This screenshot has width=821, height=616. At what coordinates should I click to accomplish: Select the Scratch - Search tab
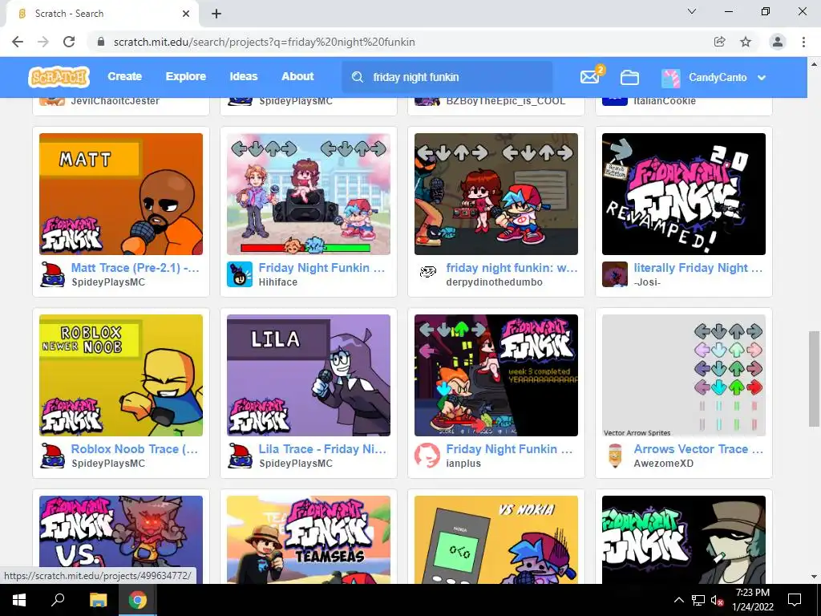102,14
